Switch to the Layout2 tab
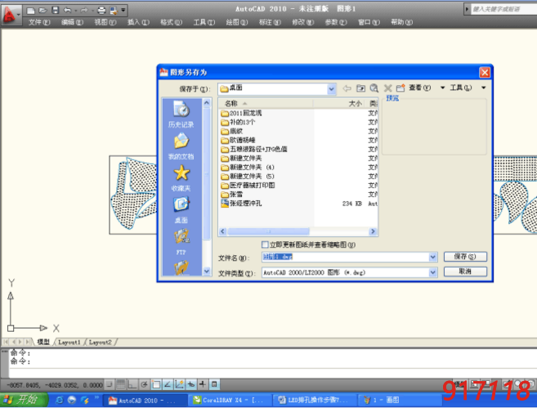The image size is (537, 408). (100, 342)
